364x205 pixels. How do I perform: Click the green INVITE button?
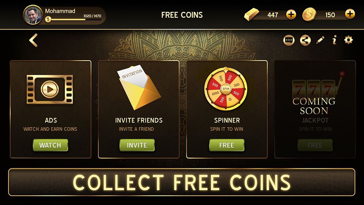[137, 145]
